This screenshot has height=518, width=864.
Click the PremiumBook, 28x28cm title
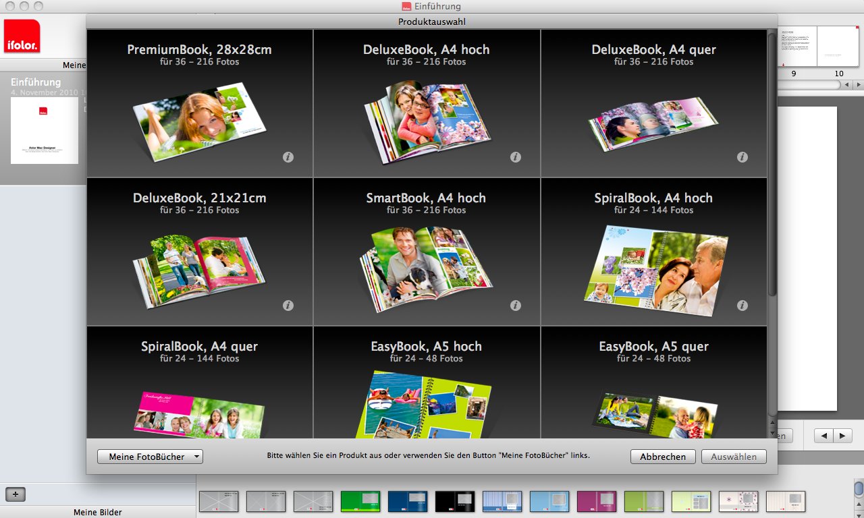[x=200, y=49]
